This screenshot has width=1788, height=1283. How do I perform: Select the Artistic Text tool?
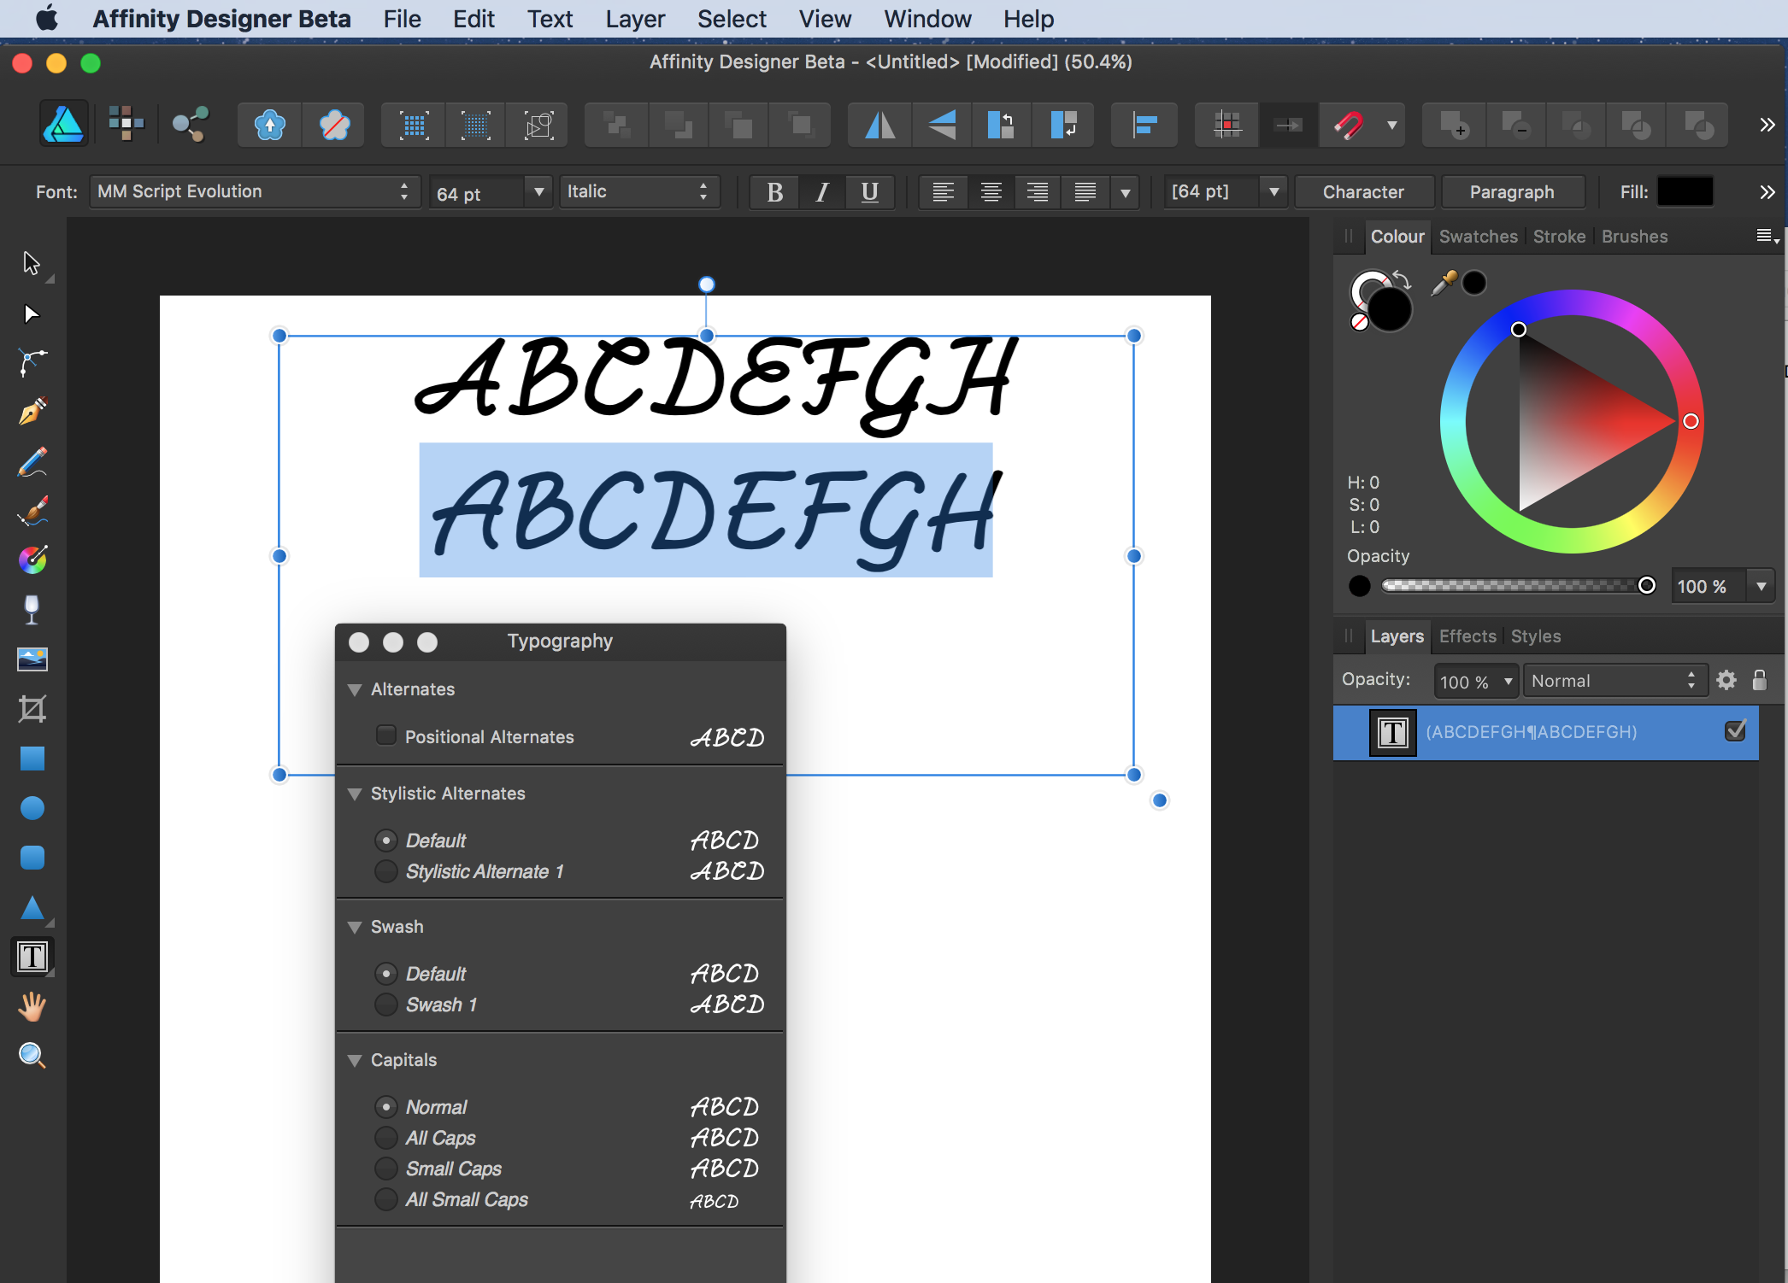(32, 957)
